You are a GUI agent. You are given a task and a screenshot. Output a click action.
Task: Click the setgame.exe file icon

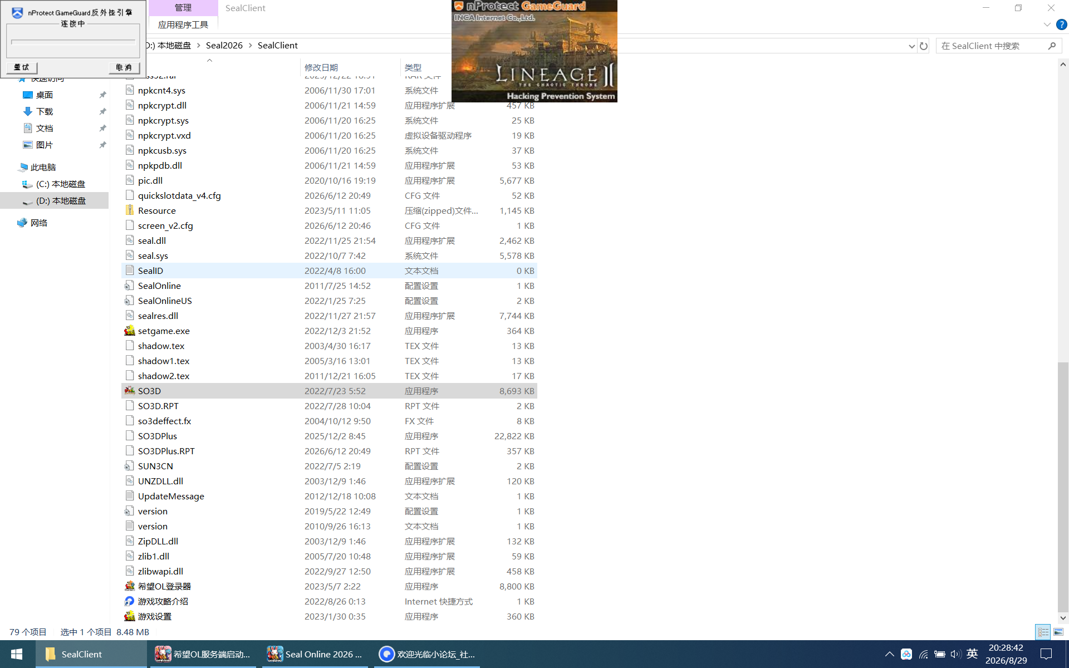(130, 331)
